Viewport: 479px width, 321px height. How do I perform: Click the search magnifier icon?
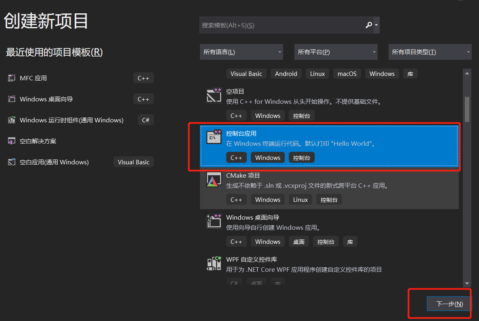pyautogui.click(x=369, y=25)
